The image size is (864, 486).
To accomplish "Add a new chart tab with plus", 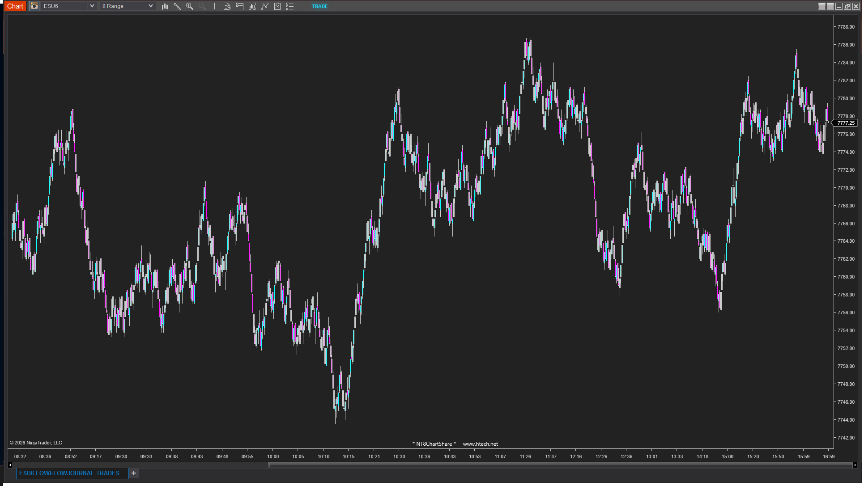I will 134,473.
